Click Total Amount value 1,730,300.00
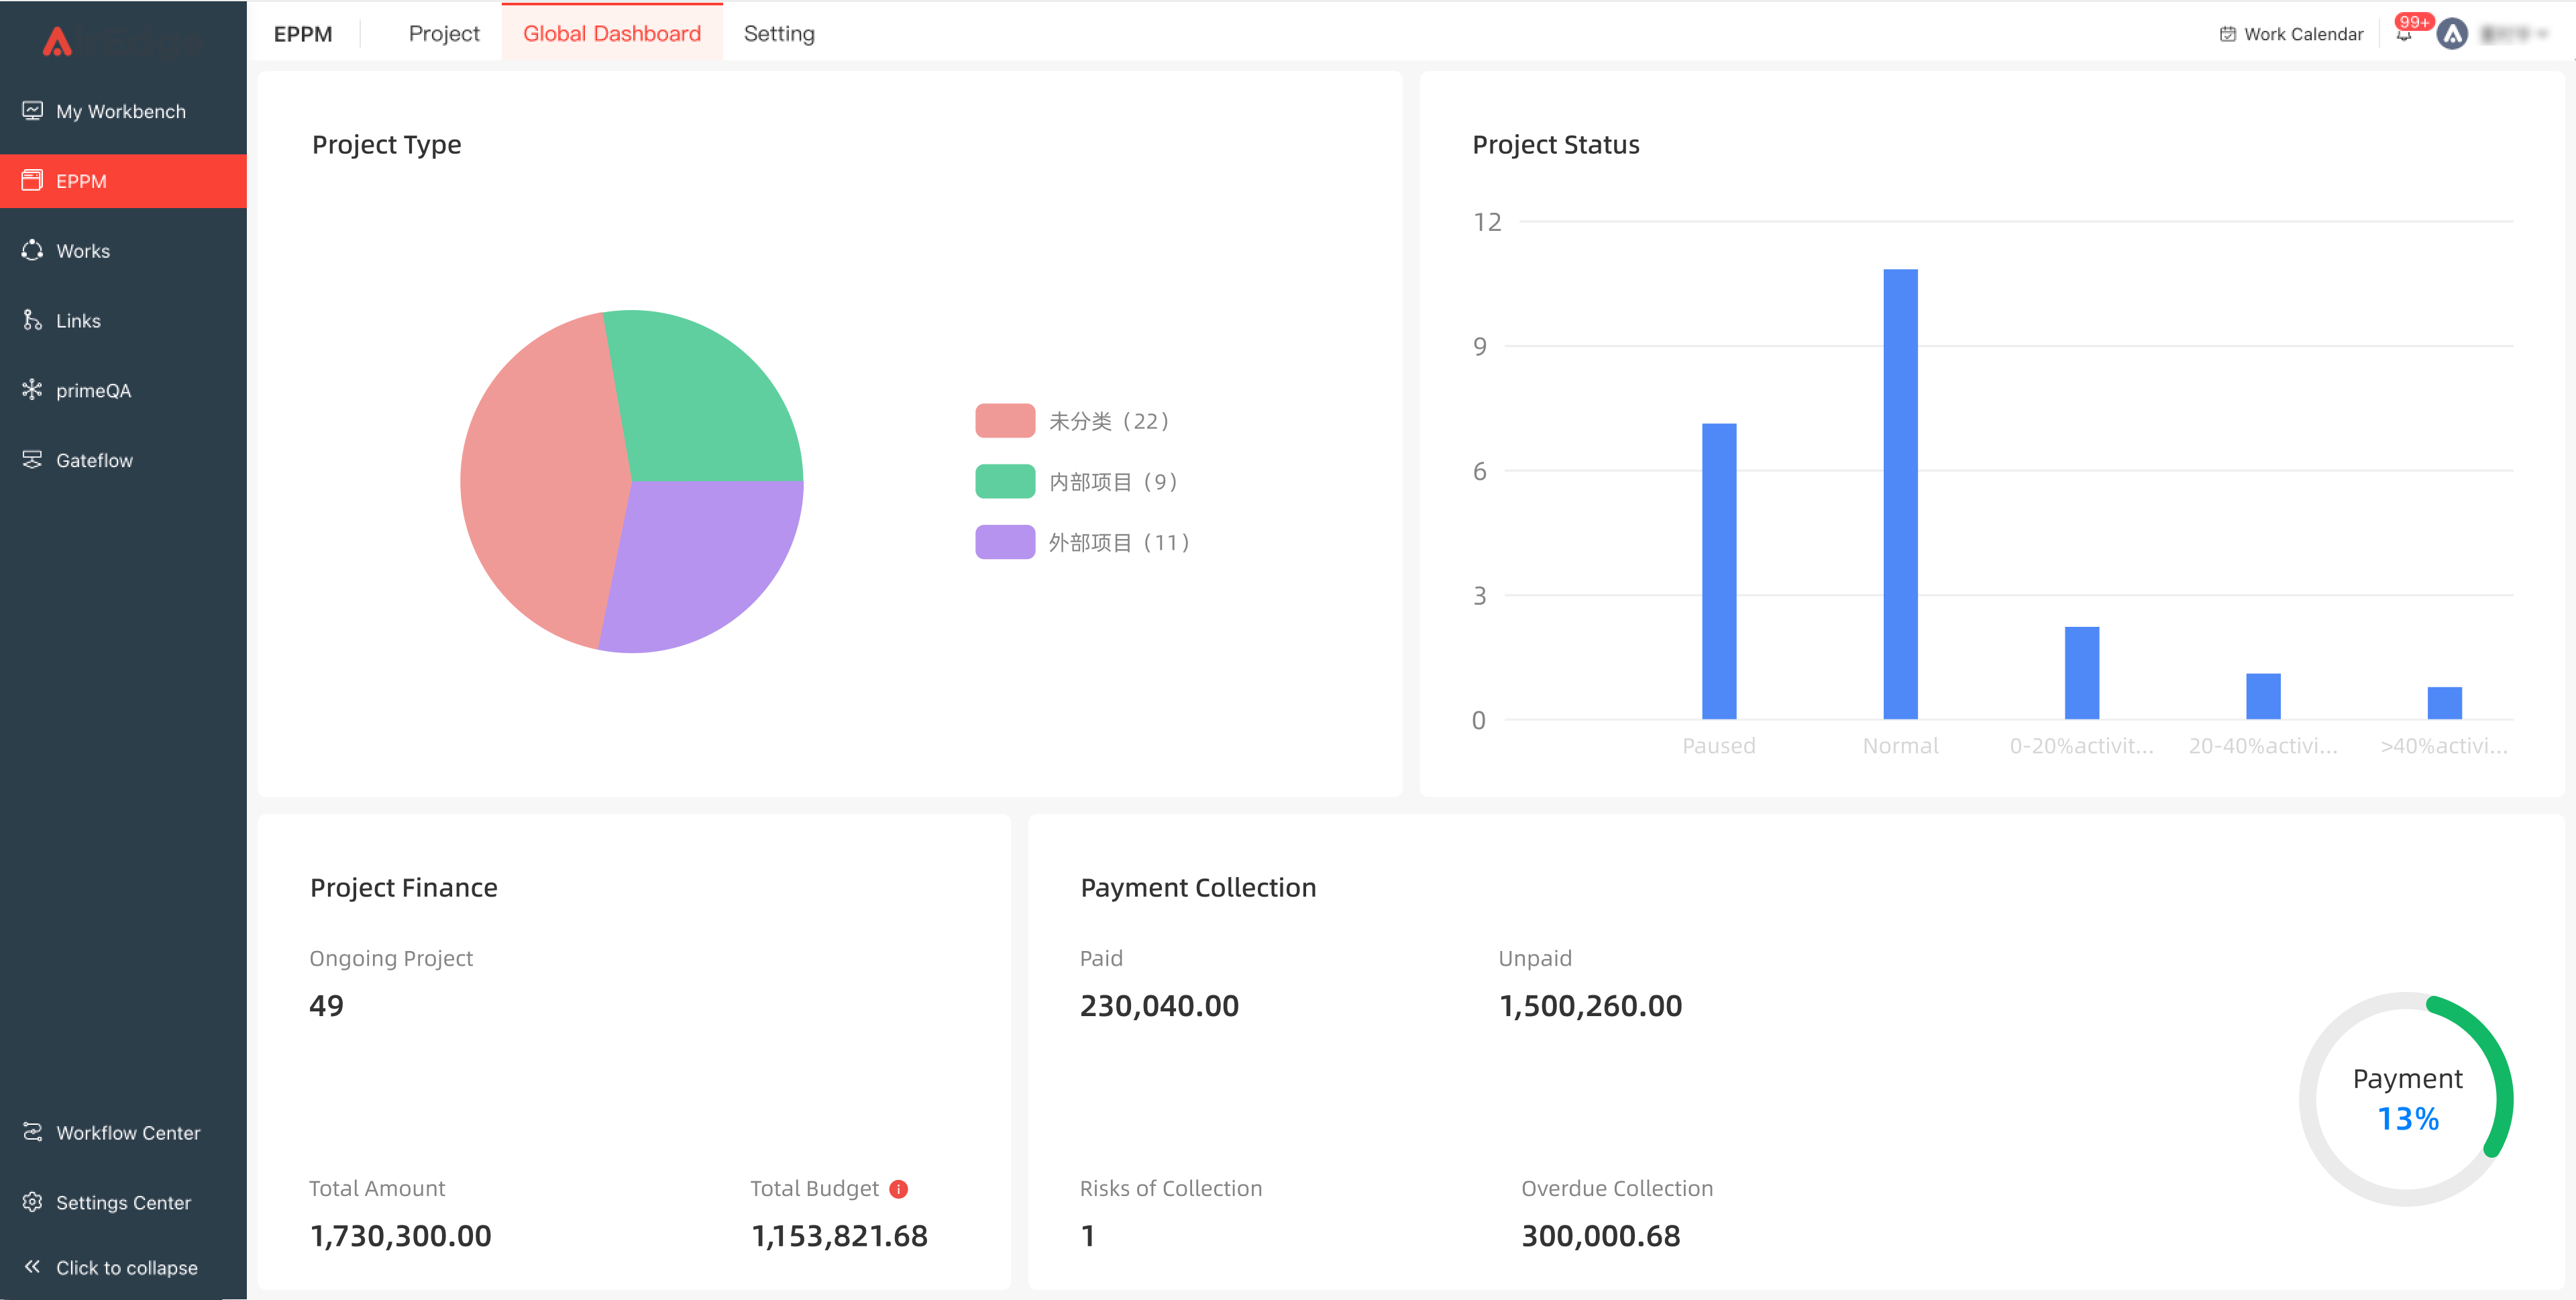This screenshot has height=1300, width=2576. point(400,1236)
